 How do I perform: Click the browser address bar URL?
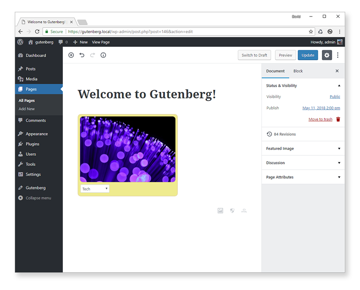click(130, 32)
